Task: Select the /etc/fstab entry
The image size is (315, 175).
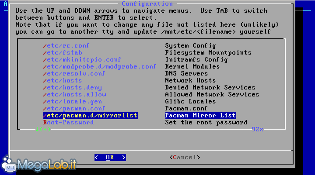Action: click(62, 53)
